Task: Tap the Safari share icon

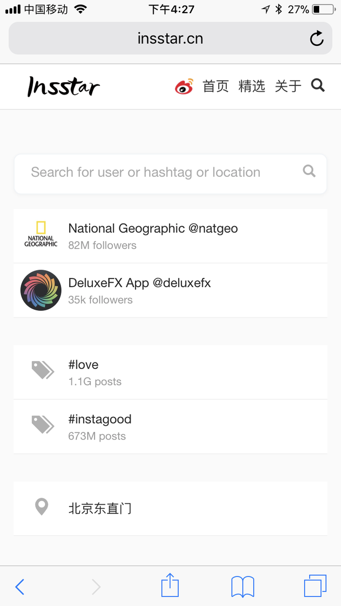Action: pyautogui.click(x=170, y=586)
